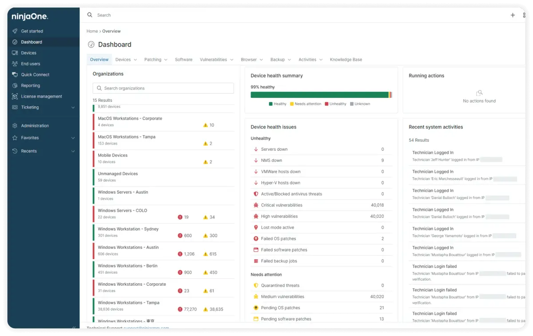Click warning icon for Windows Workstations - Tampa
This screenshot has height=336, width=533.
point(206,309)
